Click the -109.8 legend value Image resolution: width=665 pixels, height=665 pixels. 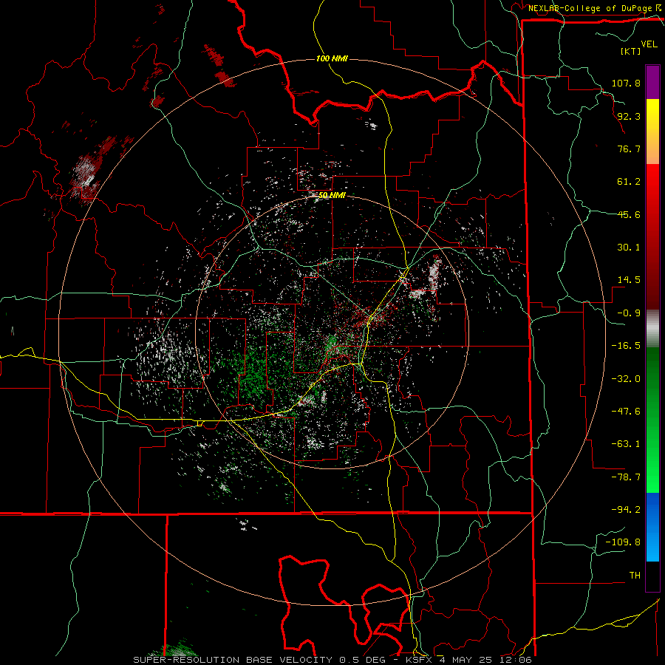click(x=623, y=542)
